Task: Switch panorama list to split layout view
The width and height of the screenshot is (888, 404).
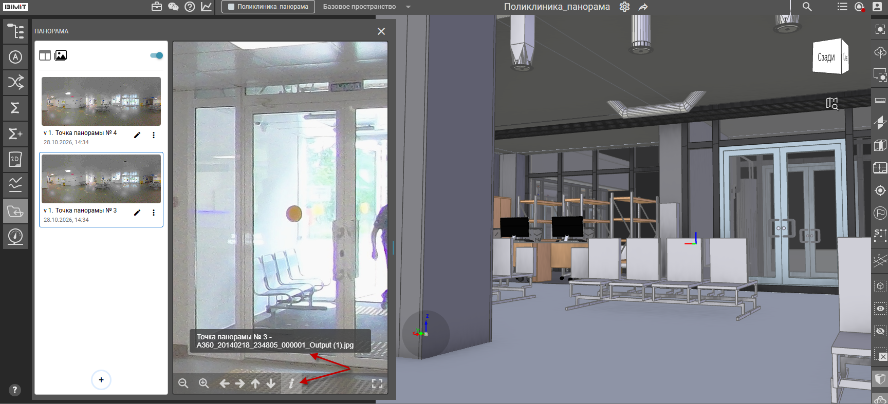Action: tap(45, 55)
